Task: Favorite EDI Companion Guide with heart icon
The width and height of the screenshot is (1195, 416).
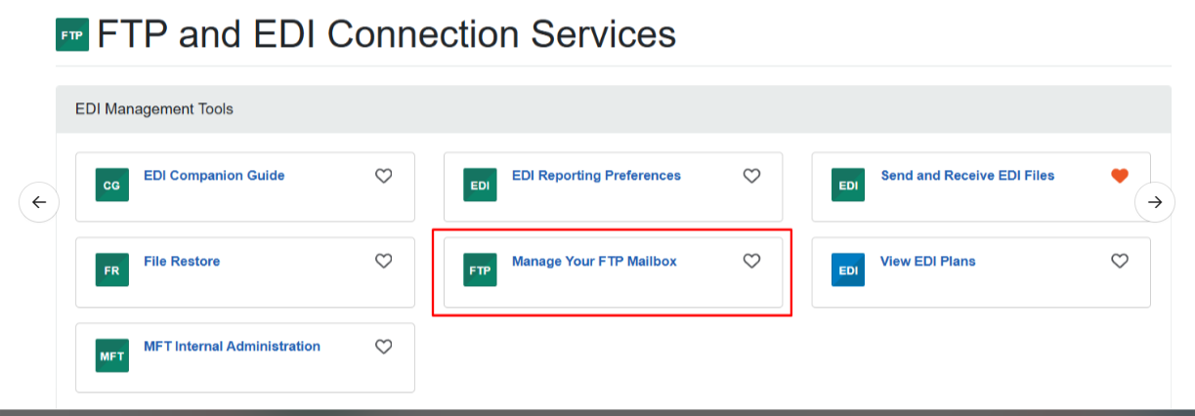Action: [x=384, y=176]
